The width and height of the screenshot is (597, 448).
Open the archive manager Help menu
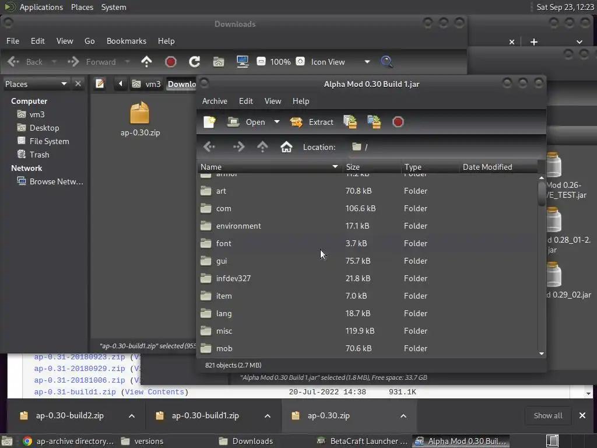[301, 101]
